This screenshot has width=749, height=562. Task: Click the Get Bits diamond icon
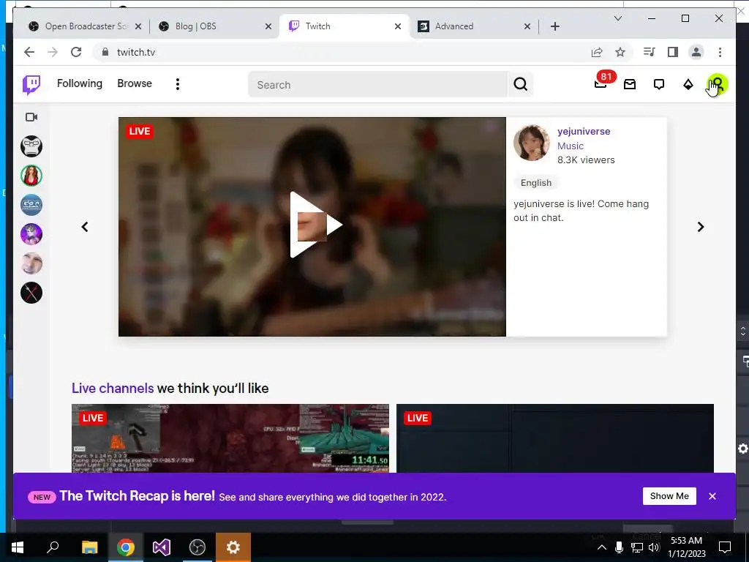point(688,85)
